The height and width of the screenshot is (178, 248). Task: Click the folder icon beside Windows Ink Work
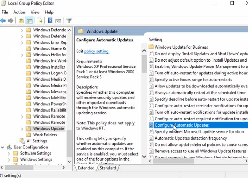pyautogui.click(x=28, y=61)
